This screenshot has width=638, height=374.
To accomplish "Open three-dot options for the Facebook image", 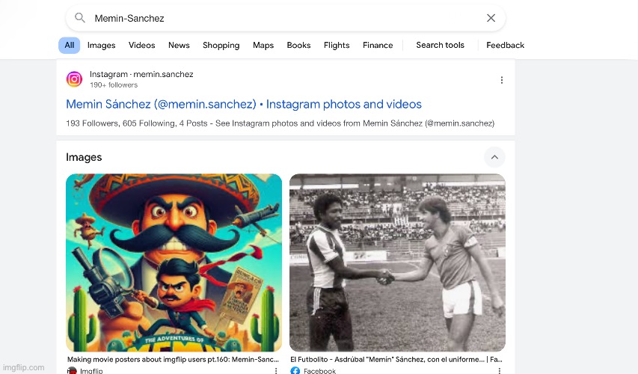I will pos(498,370).
